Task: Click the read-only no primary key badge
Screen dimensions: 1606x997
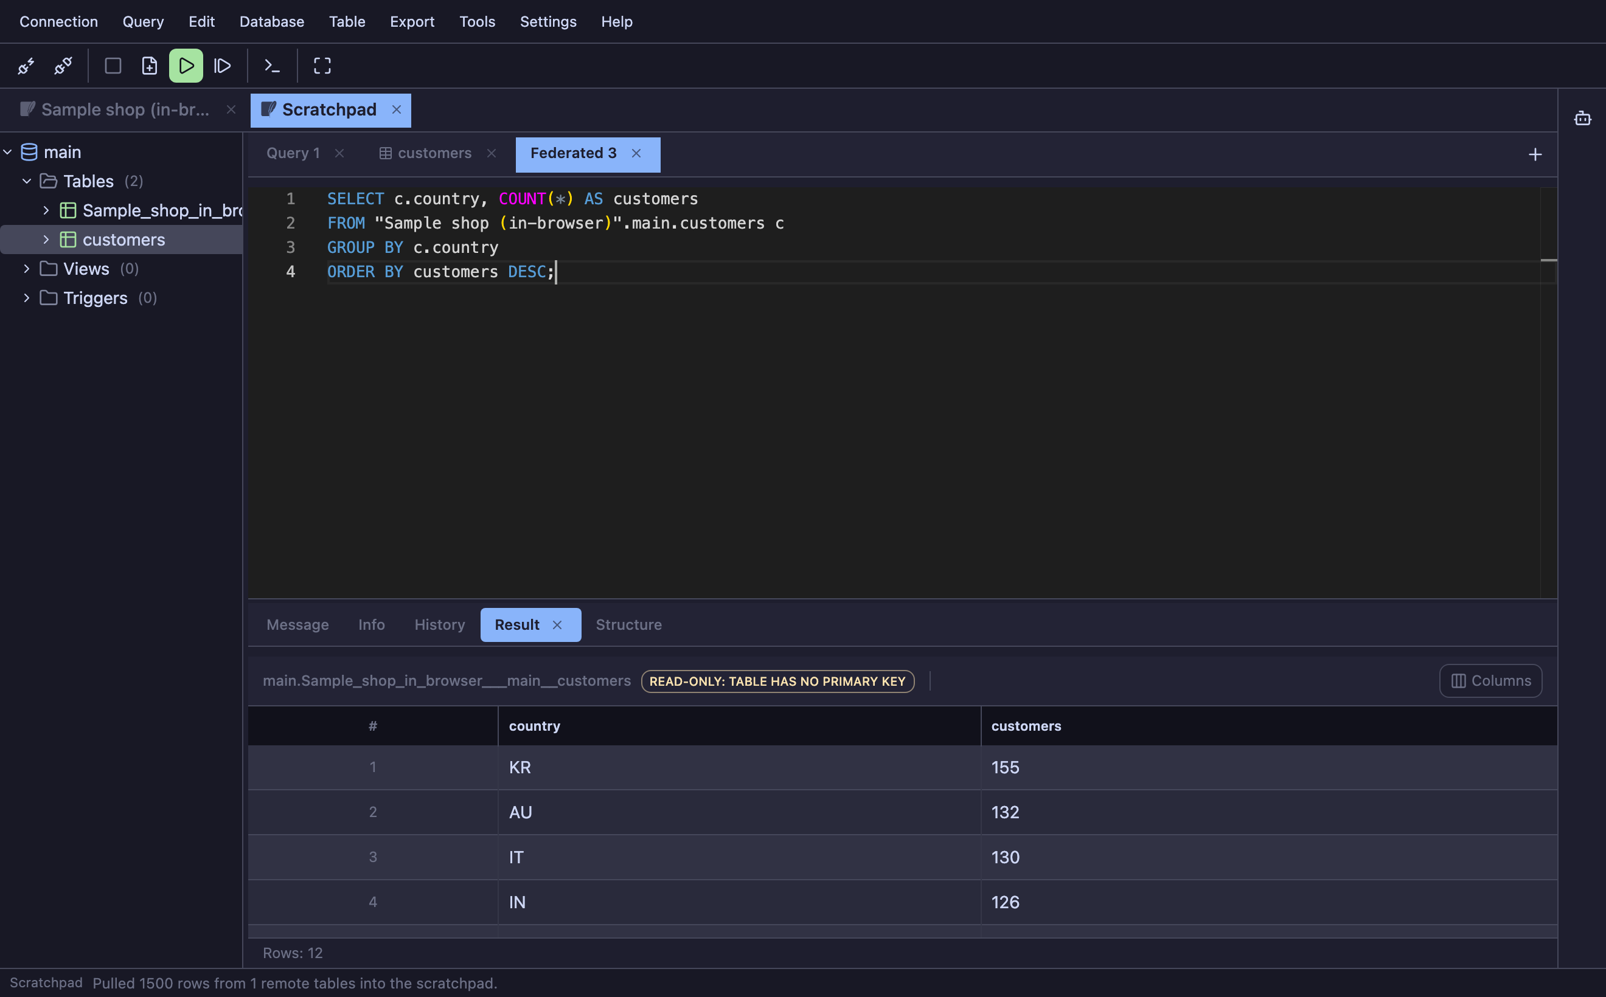Action: point(777,682)
